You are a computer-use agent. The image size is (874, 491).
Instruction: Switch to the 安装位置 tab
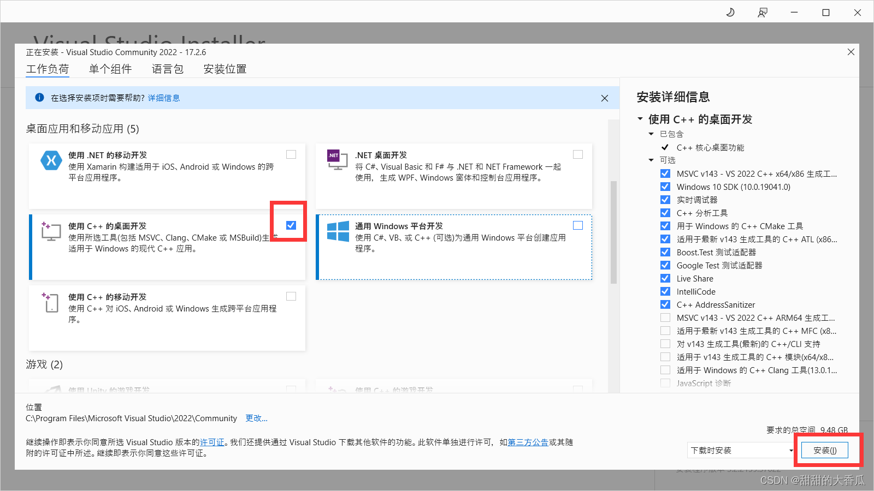click(x=225, y=69)
